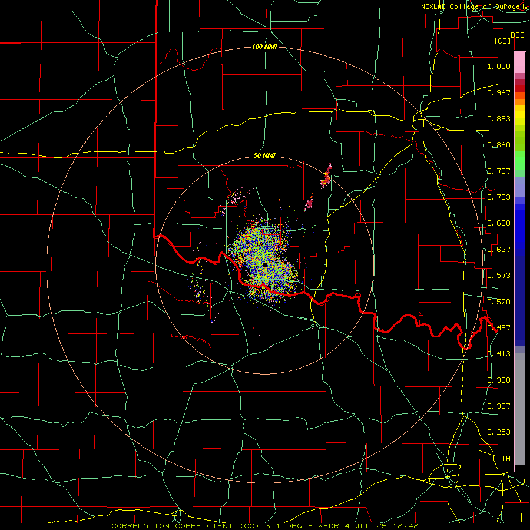The width and height of the screenshot is (530, 530).
Task: Click the 0.840 legend value
Action: click(x=499, y=145)
